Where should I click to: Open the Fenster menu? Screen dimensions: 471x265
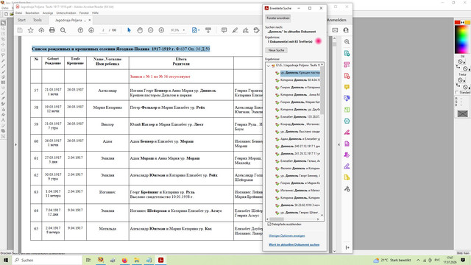(x=84, y=13)
